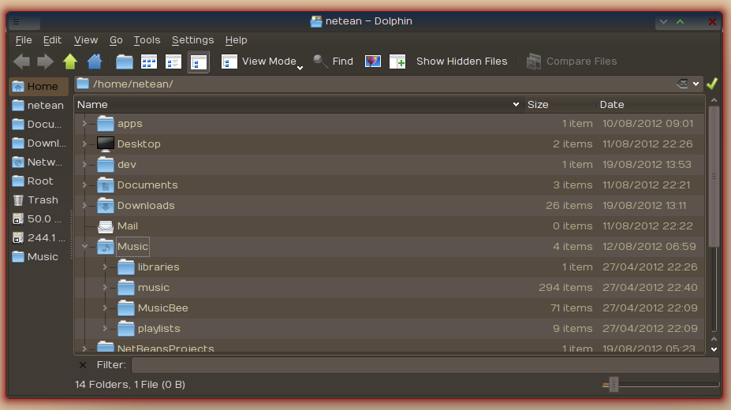
Task: Select Home in the Places panel
Action: point(39,86)
